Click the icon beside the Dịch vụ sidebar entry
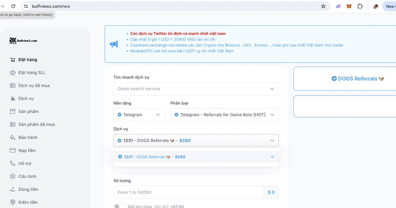This screenshot has height=208, width=396. point(13,99)
